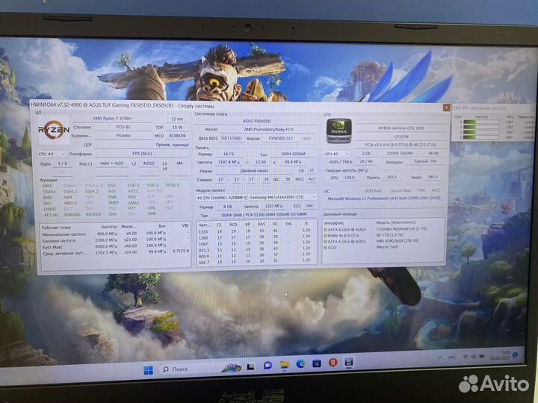Click the Picasso codename field
This screenshot has width=538, height=403.
click(x=123, y=135)
